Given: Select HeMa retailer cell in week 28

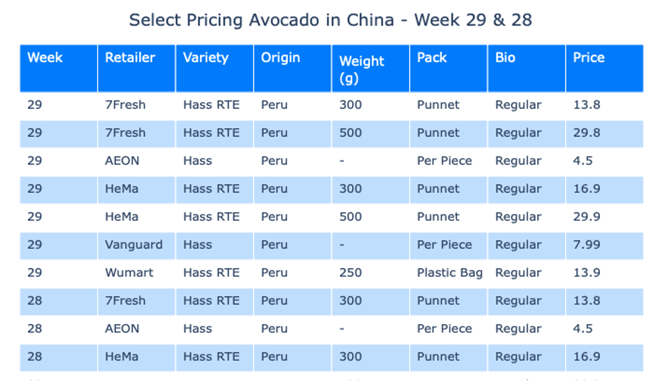Looking at the screenshot, I should pyautogui.click(x=137, y=357).
